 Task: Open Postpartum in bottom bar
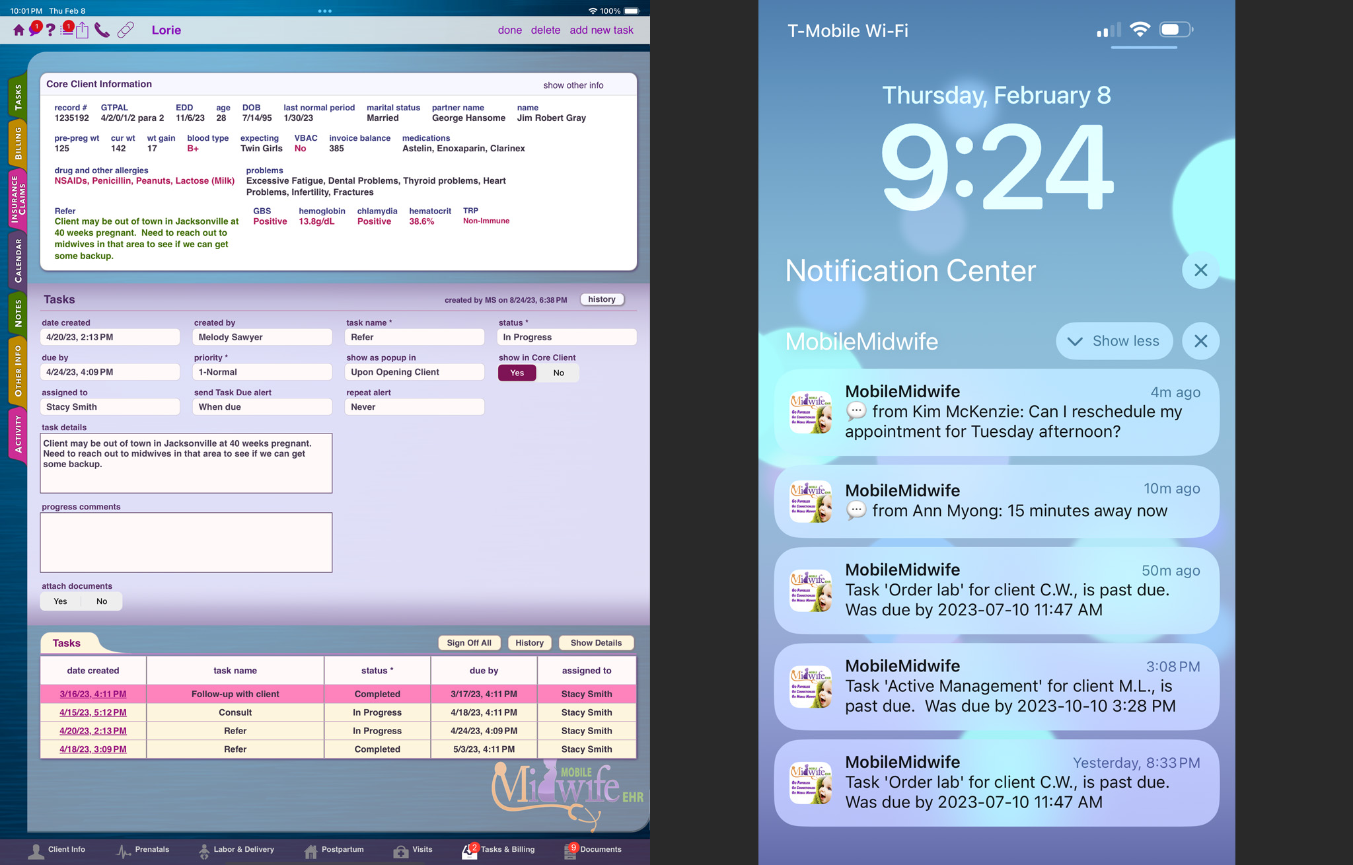[334, 850]
